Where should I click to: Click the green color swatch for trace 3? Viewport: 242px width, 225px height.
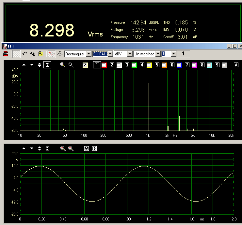134,65
